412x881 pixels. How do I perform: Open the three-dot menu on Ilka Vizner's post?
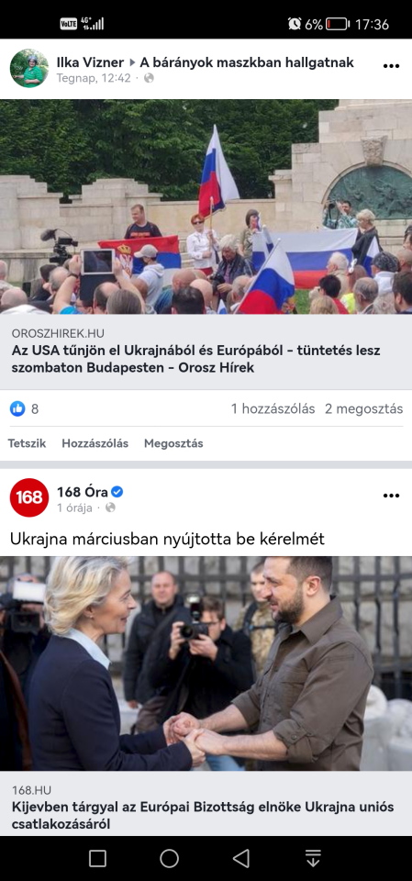click(x=391, y=66)
